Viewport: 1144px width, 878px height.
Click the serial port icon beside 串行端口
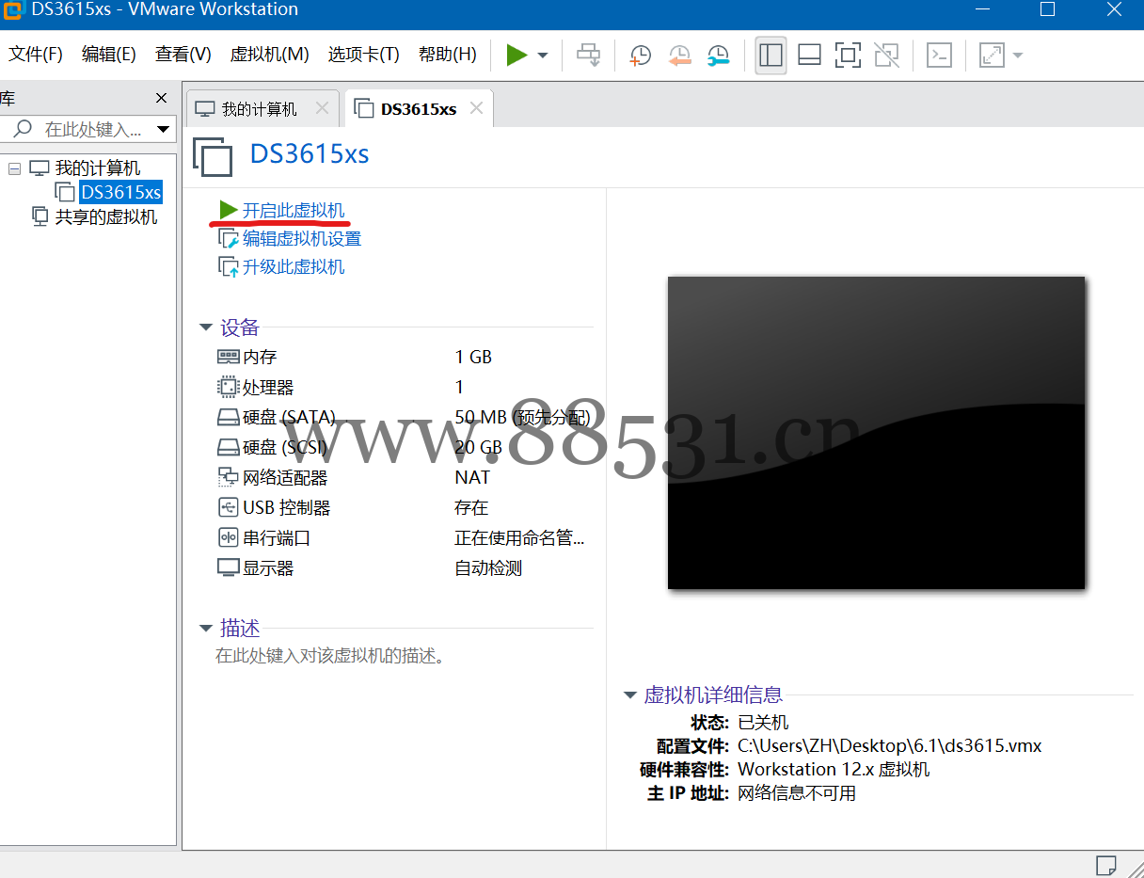[228, 538]
